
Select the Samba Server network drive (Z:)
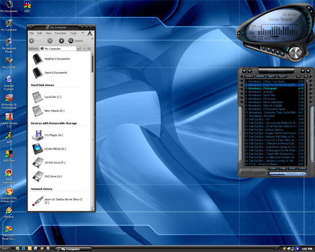point(57,201)
